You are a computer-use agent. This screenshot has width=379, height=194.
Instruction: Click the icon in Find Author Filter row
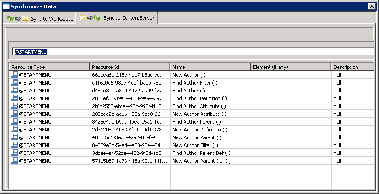point(15,82)
